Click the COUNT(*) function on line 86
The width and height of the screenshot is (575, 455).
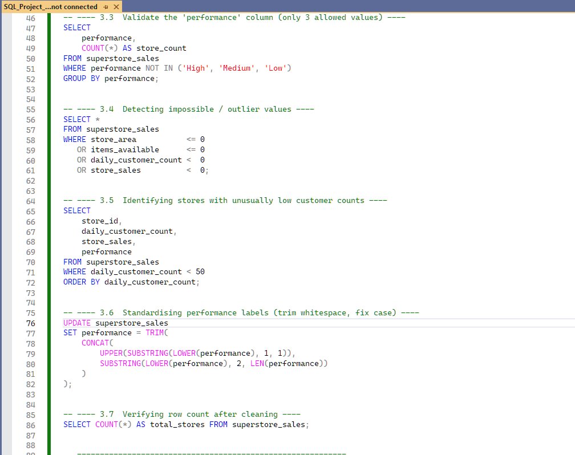[x=114, y=424]
